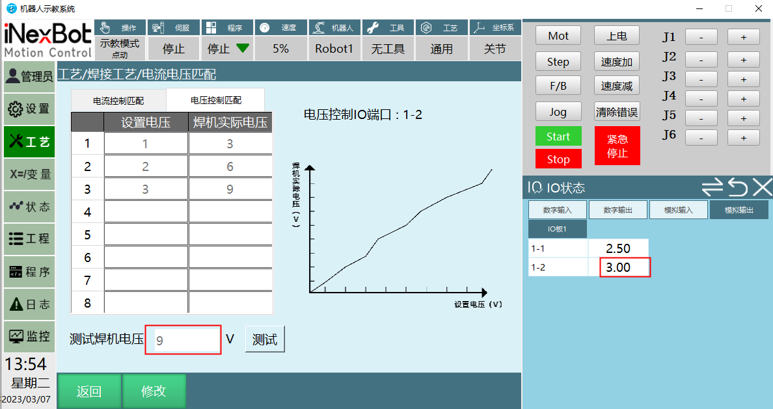The height and width of the screenshot is (409, 773).
Task: Open the 5% speed selector
Action: pos(280,49)
